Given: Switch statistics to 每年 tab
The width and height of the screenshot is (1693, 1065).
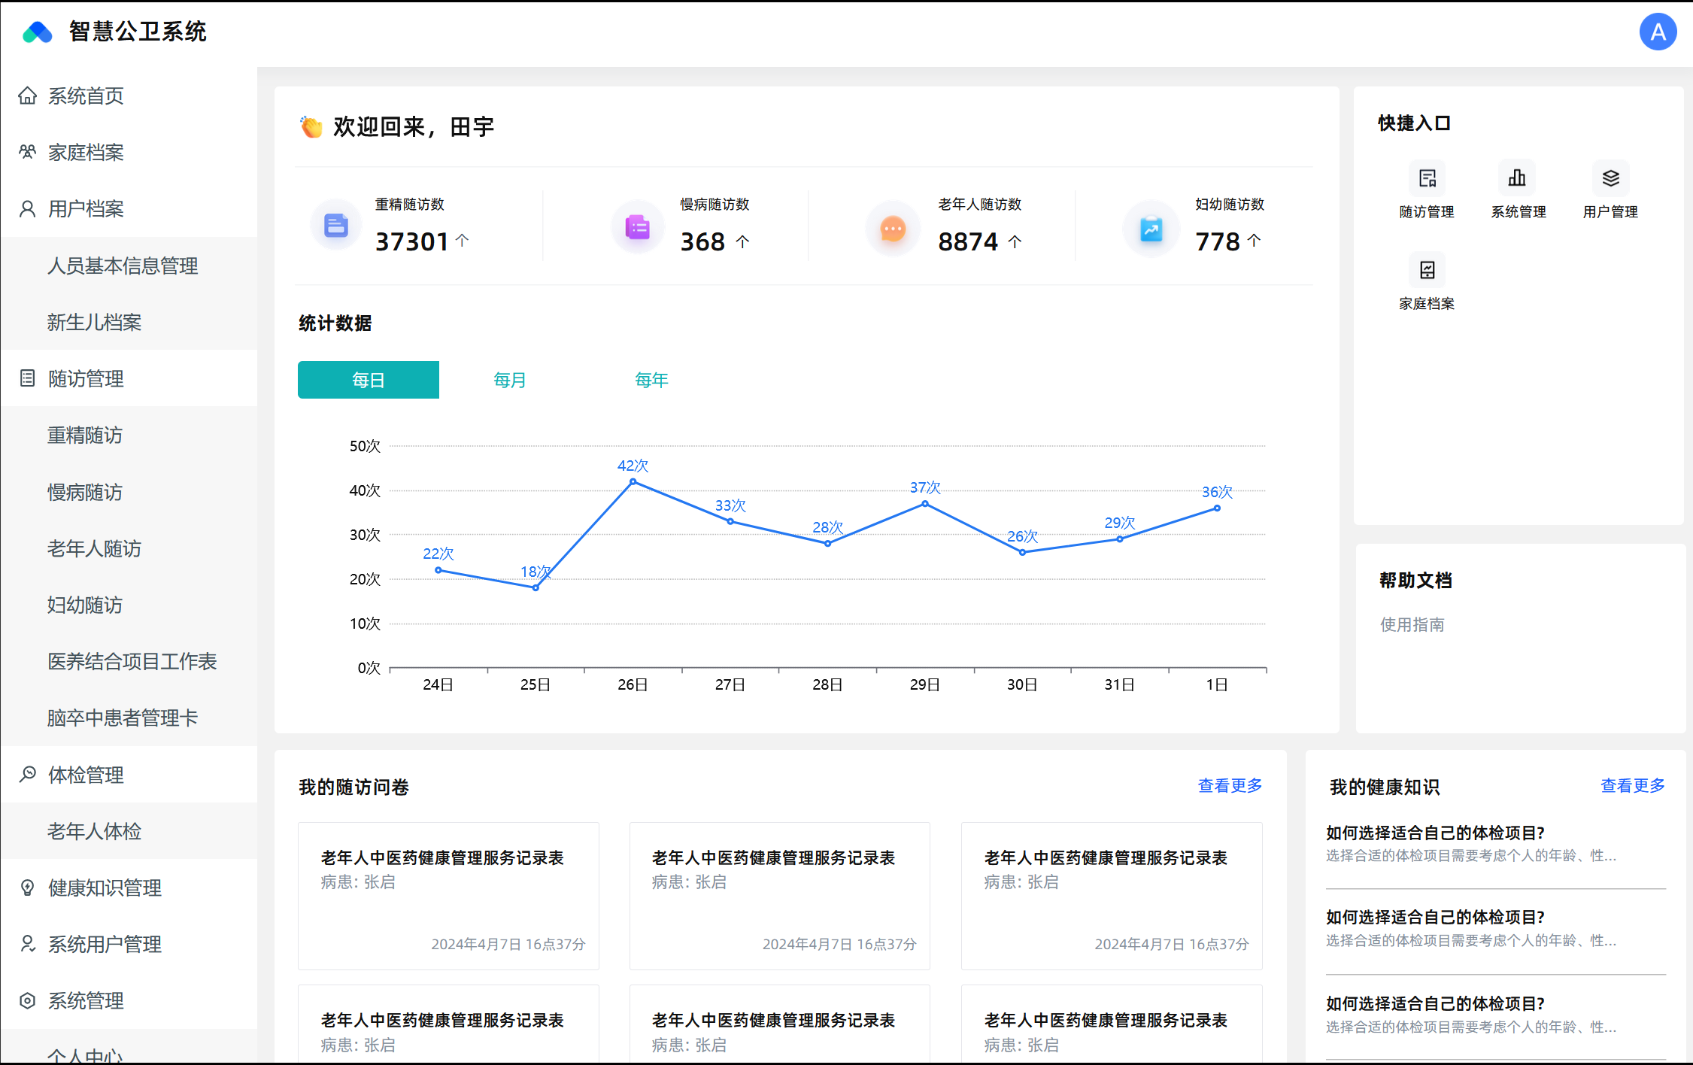Looking at the screenshot, I should coord(651,380).
